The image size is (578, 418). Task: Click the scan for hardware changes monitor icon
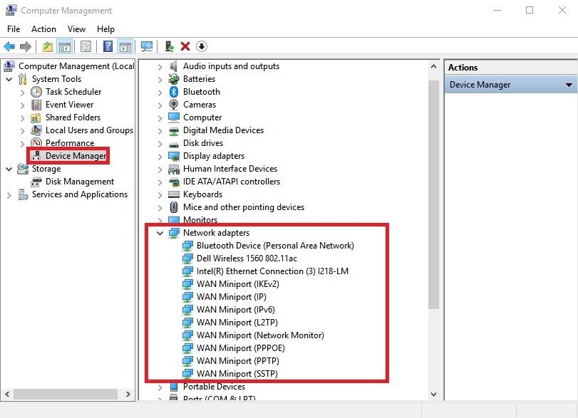click(147, 46)
